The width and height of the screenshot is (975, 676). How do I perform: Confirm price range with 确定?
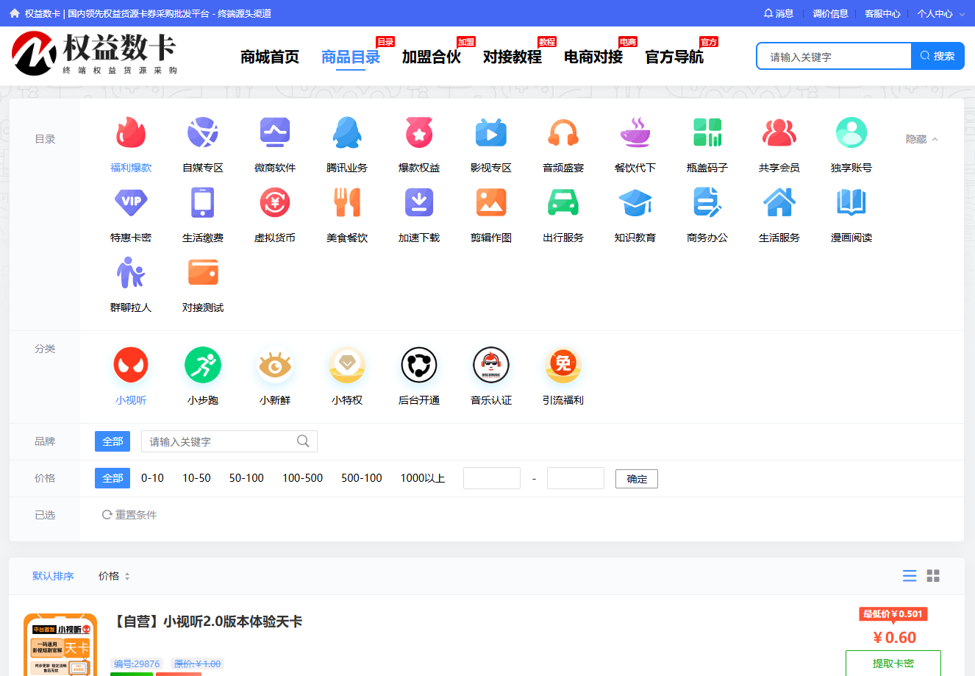pyautogui.click(x=637, y=479)
